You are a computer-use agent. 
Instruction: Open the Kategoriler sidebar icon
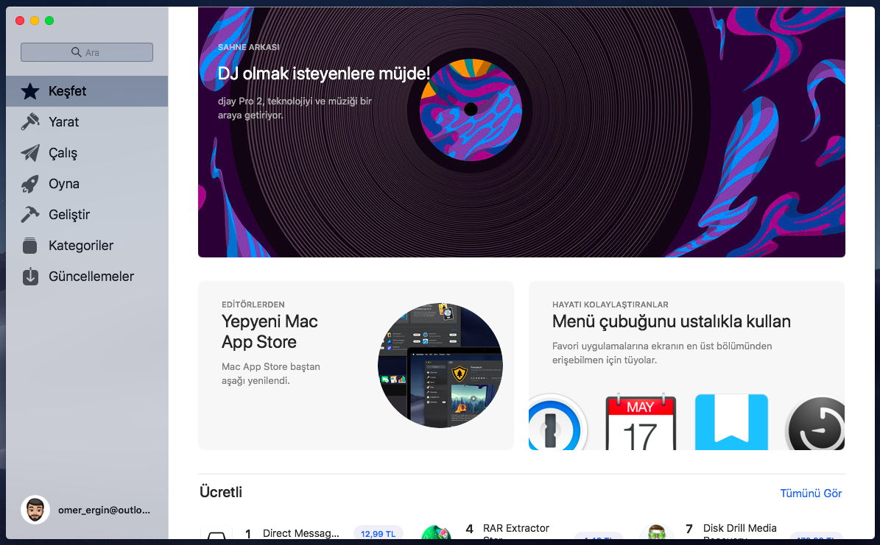pyautogui.click(x=30, y=246)
